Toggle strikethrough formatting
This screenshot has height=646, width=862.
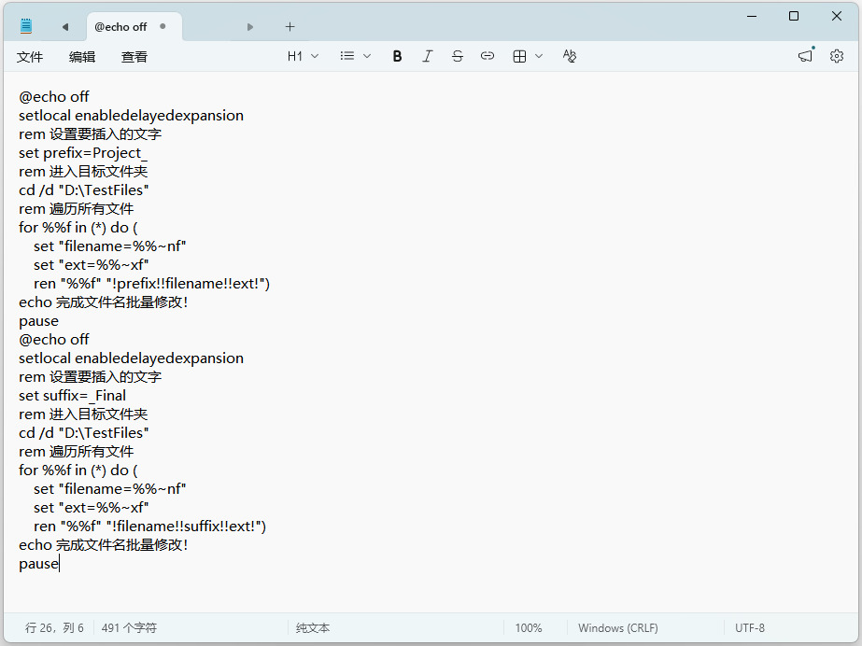pos(458,56)
